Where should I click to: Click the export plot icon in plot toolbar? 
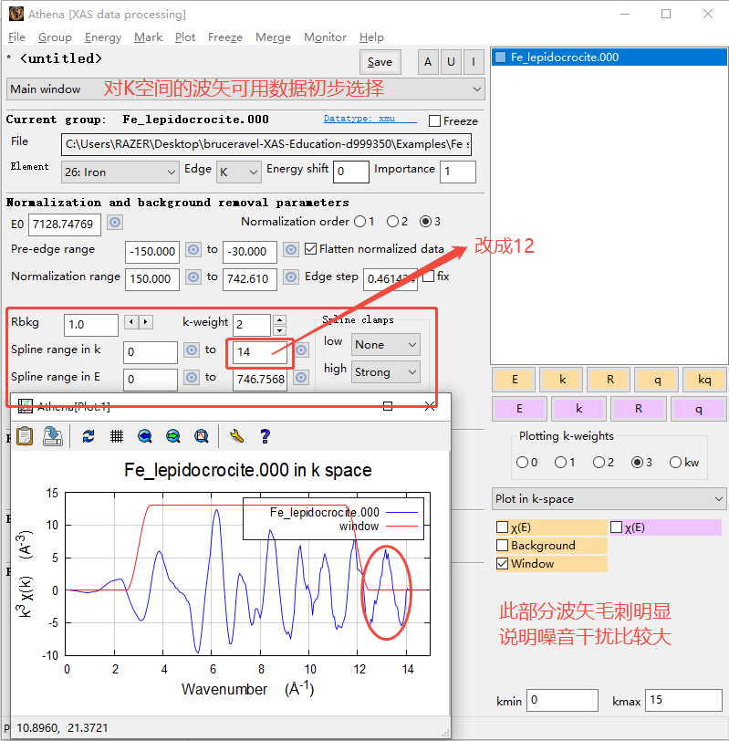(53, 436)
